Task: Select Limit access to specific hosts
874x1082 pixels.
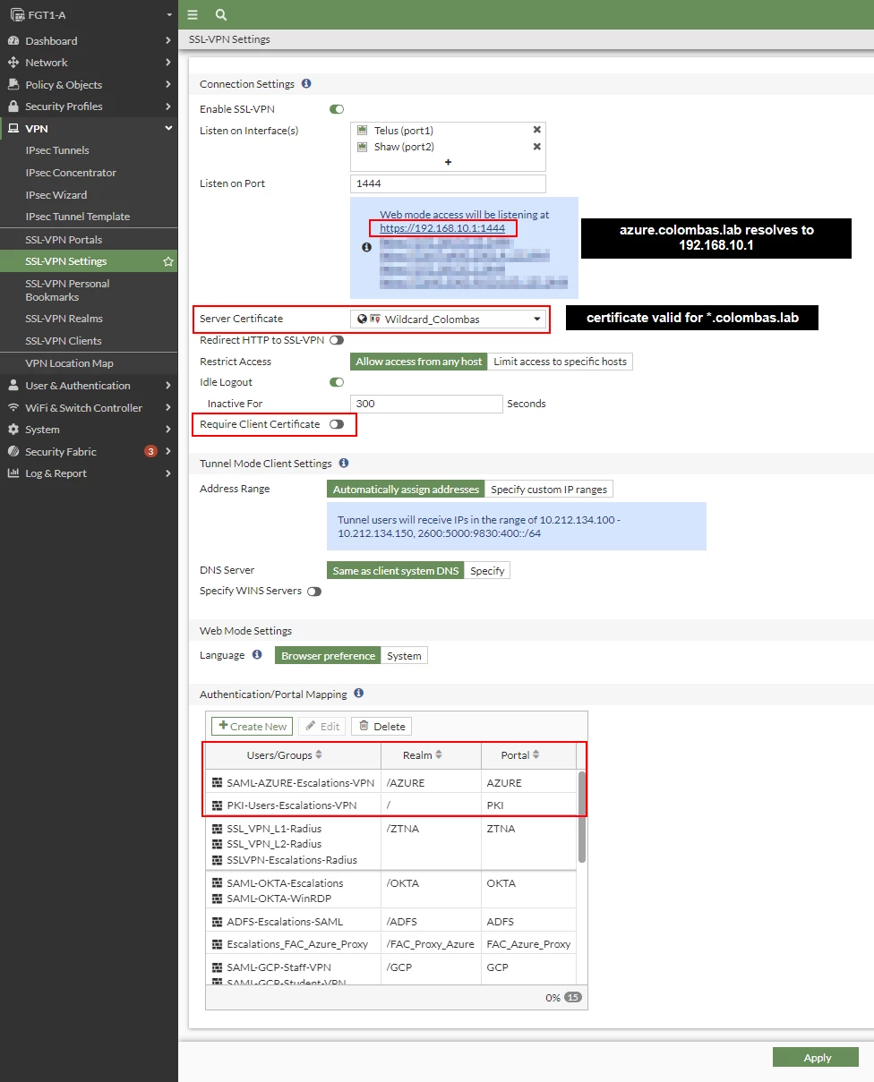Action: pyautogui.click(x=560, y=362)
